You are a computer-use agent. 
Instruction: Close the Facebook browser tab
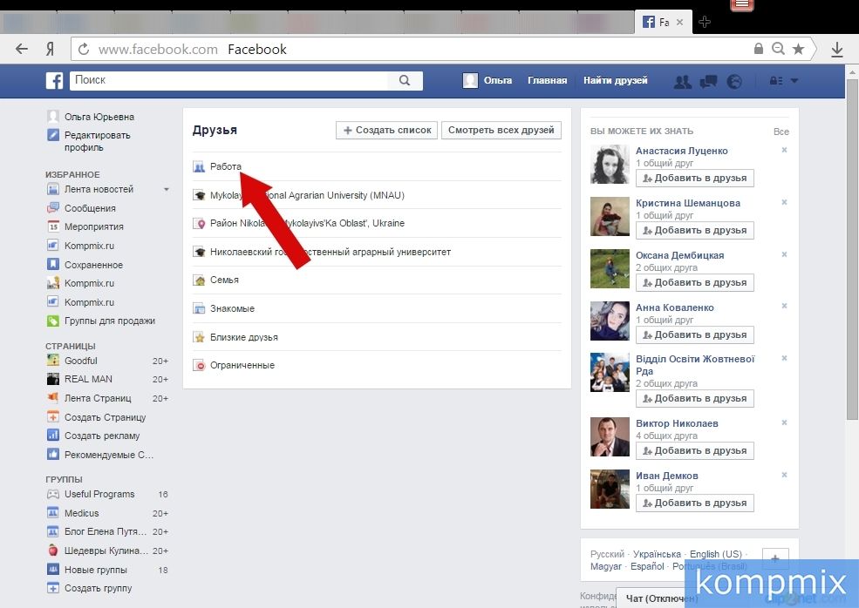680,23
